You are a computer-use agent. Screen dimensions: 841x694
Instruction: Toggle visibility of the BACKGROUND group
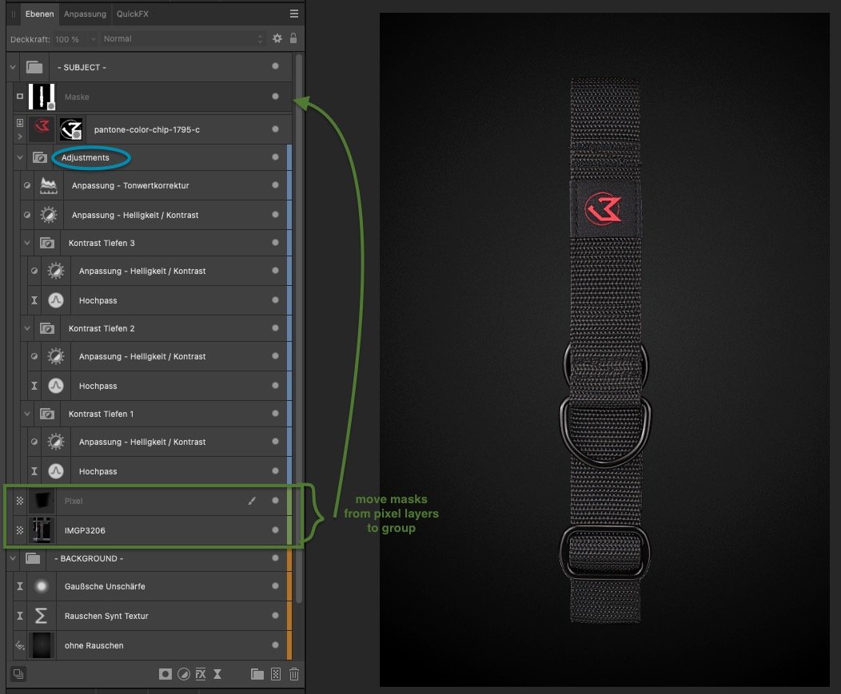click(x=275, y=558)
